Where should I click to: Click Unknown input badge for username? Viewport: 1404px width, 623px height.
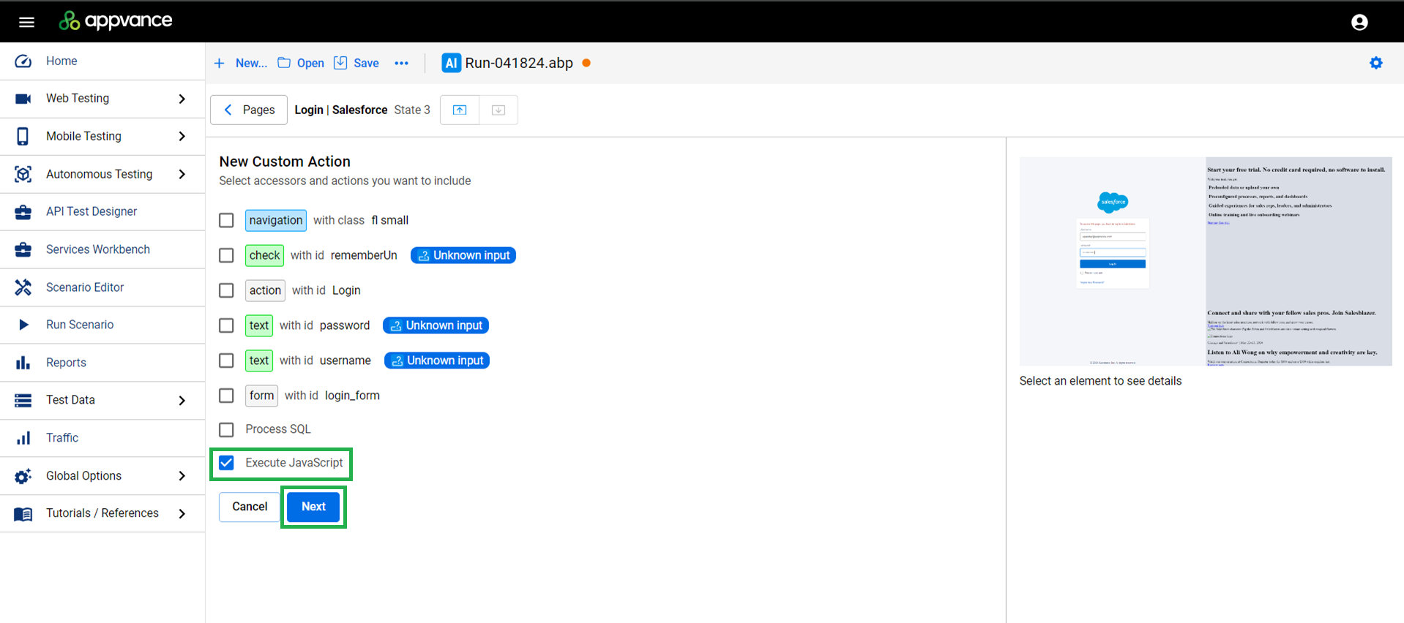click(x=437, y=360)
